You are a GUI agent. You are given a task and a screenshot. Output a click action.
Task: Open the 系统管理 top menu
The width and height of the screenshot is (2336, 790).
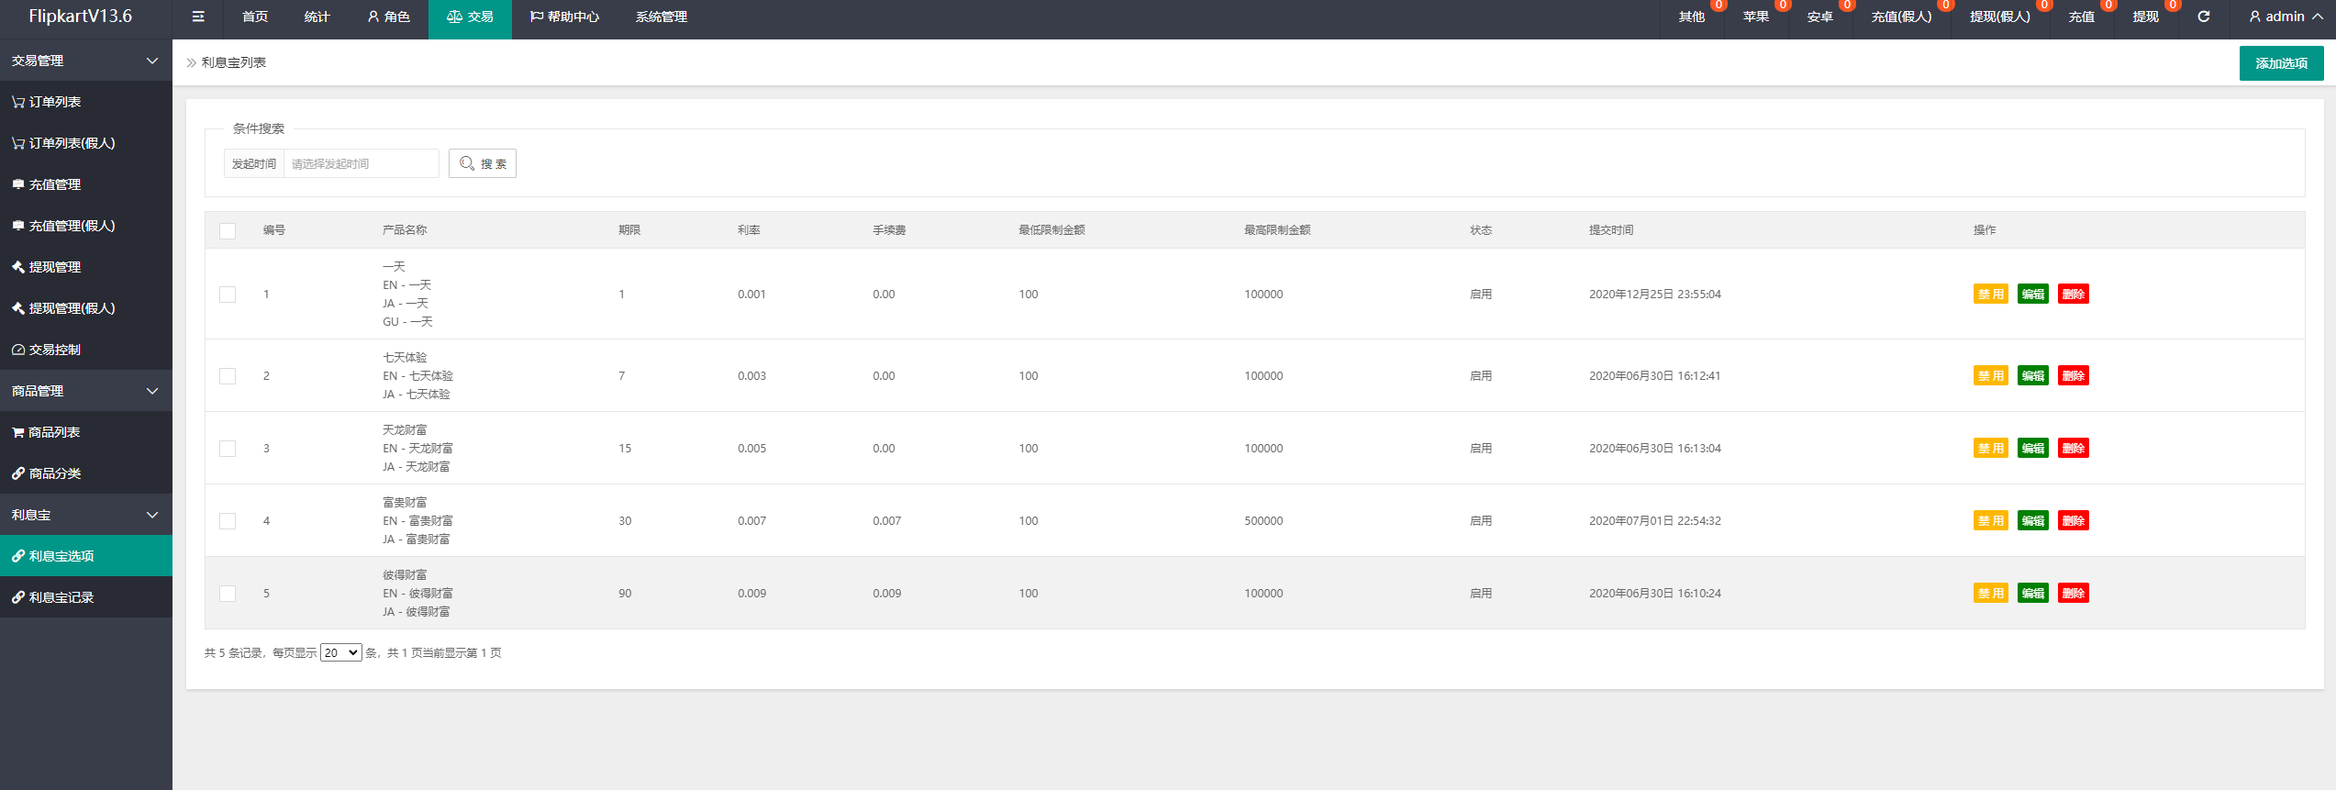(662, 17)
